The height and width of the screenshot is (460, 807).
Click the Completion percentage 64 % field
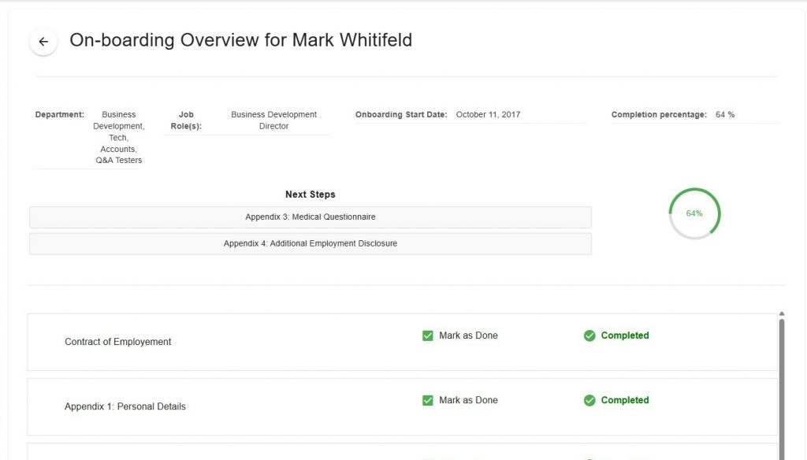pos(725,115)
